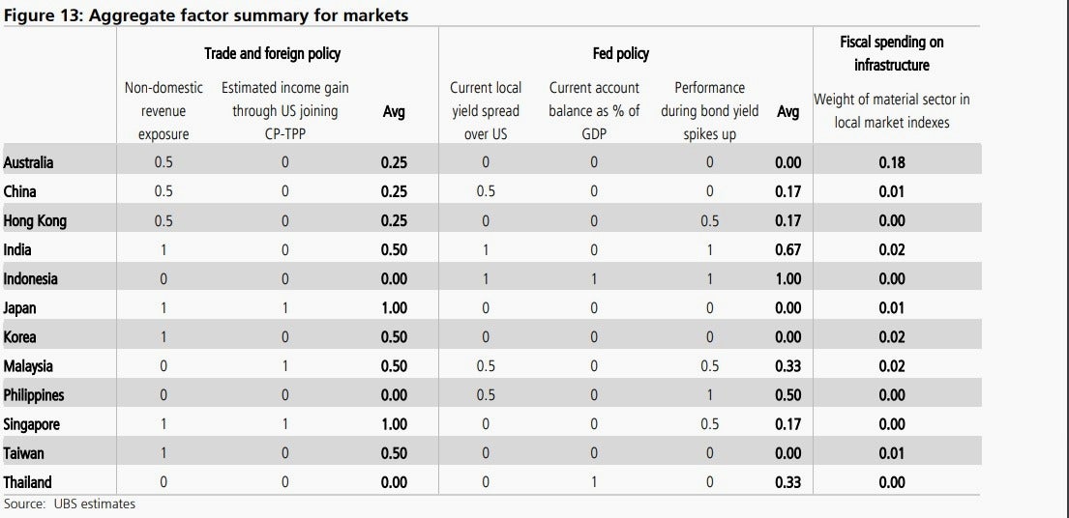The height and width of the screenshot is (518, 1069).
Task: Select Current account balance as % of GDP header
Action: click(594, 111)
